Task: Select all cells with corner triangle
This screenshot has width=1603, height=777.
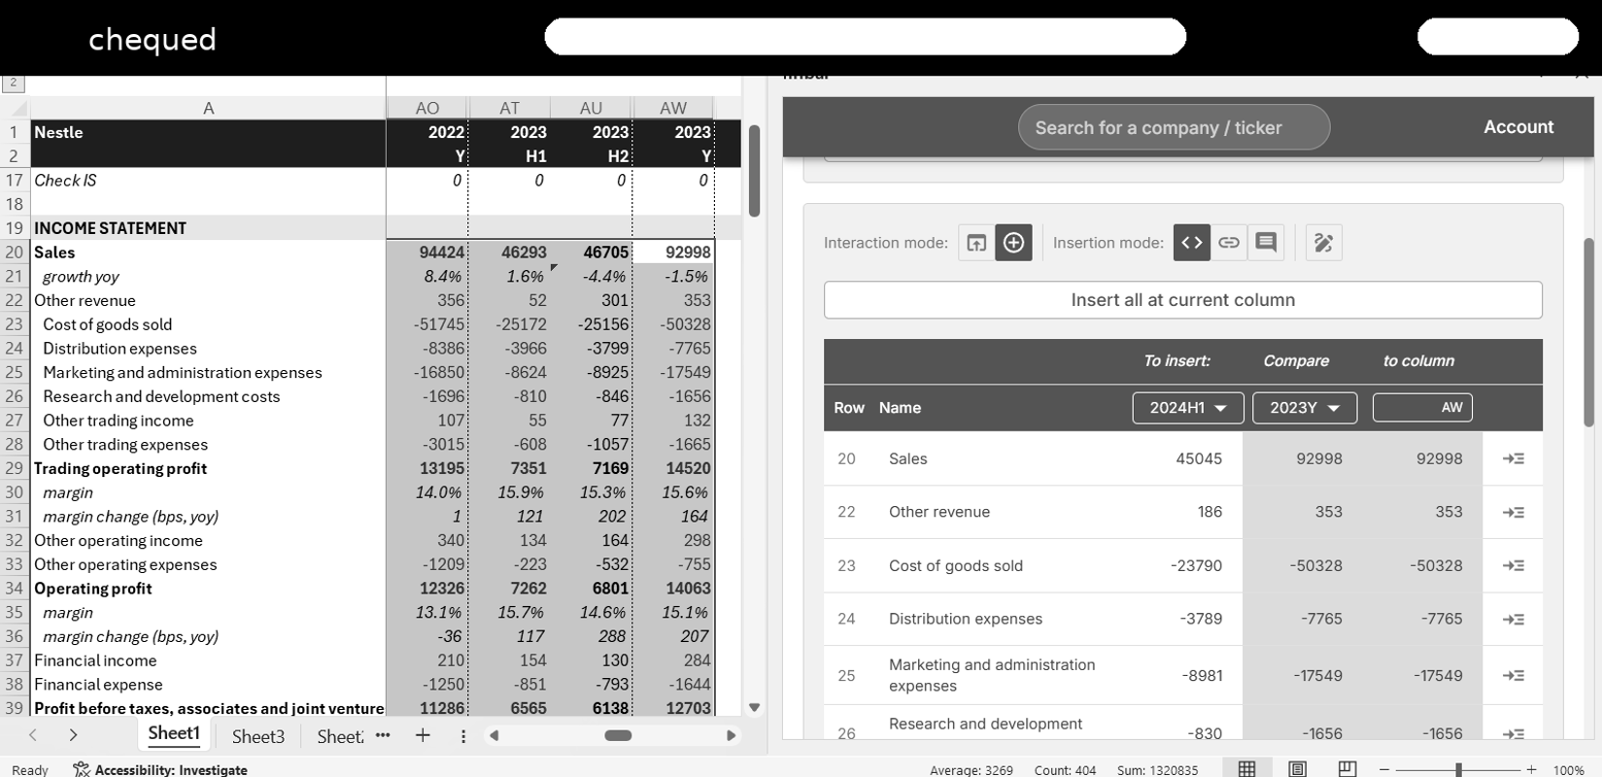Action: [16, 108]
